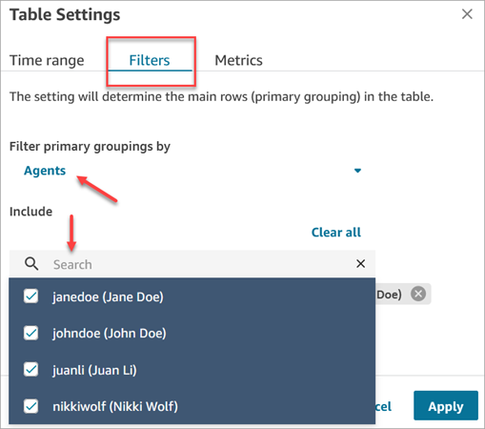Switch to the Time range tab

coord(47,60)
